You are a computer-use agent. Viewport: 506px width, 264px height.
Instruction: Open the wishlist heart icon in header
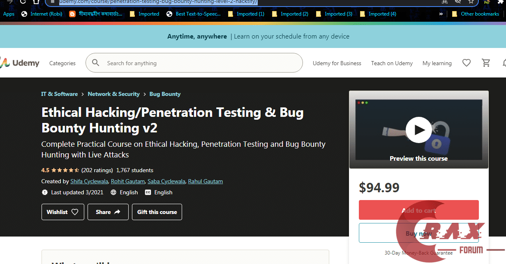click(466, 63)
